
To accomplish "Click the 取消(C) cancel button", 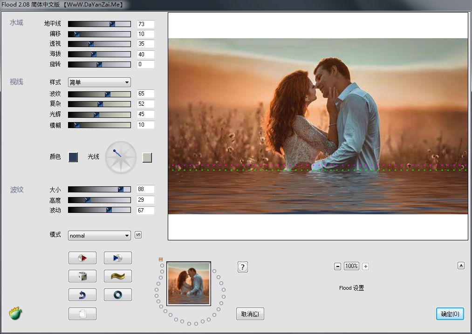I will [x=250, y=314].
